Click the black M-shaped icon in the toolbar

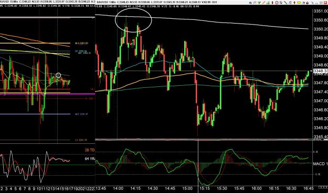point(303,3)
